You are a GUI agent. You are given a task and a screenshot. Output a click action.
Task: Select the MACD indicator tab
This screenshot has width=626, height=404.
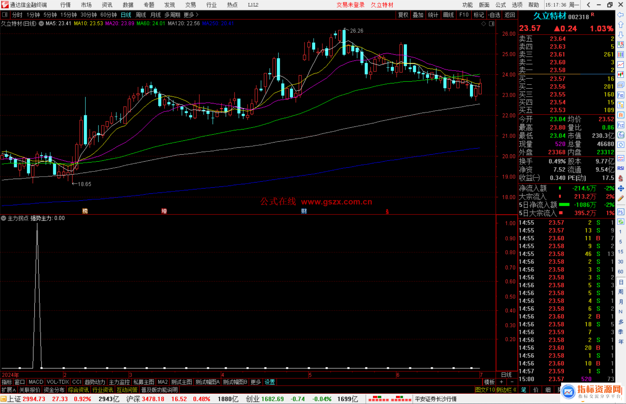click(x=36, y=382)
